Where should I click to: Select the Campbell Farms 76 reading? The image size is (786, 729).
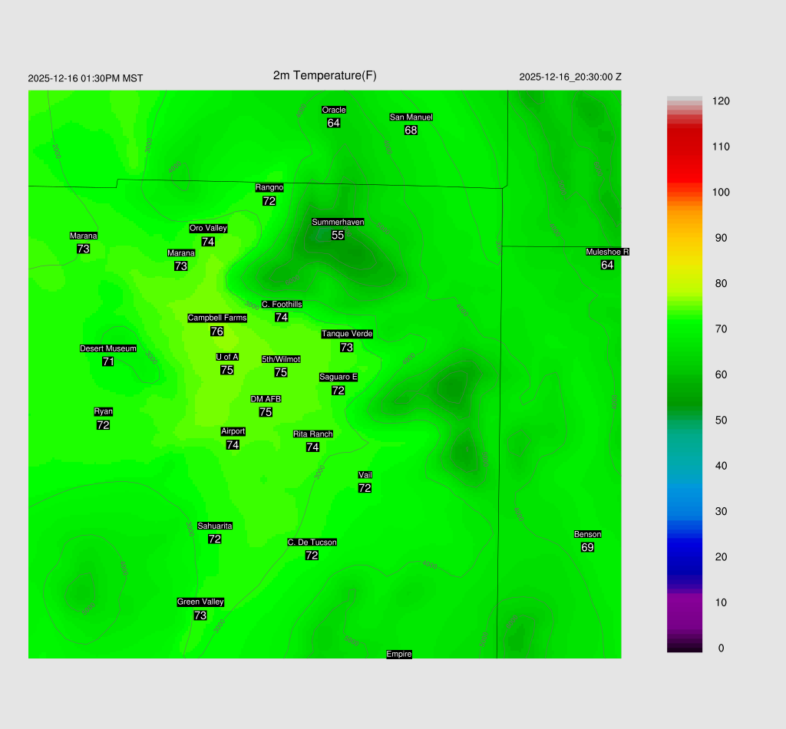click(216, 332)
